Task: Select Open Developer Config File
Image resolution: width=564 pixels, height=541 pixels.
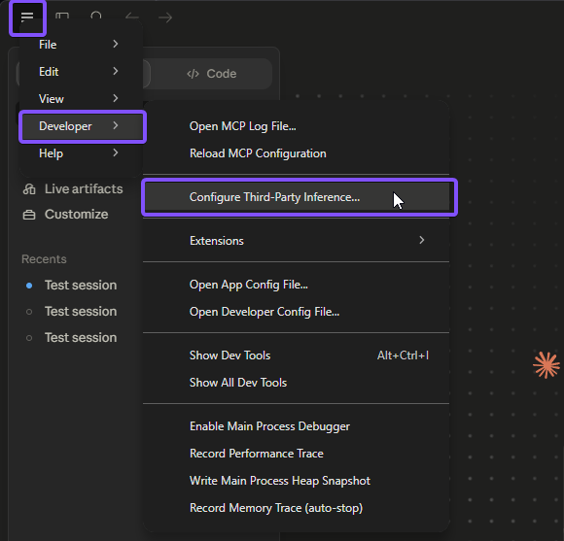Action: 296,312
